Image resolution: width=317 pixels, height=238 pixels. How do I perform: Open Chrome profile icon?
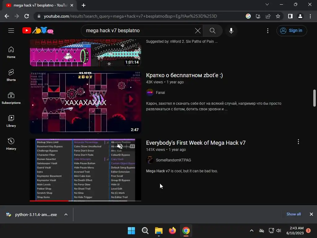pos(300,16)
